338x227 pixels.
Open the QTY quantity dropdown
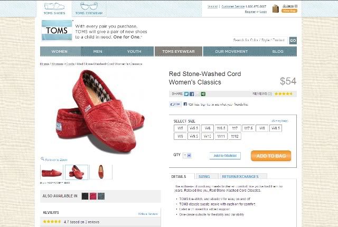(187, 155)
